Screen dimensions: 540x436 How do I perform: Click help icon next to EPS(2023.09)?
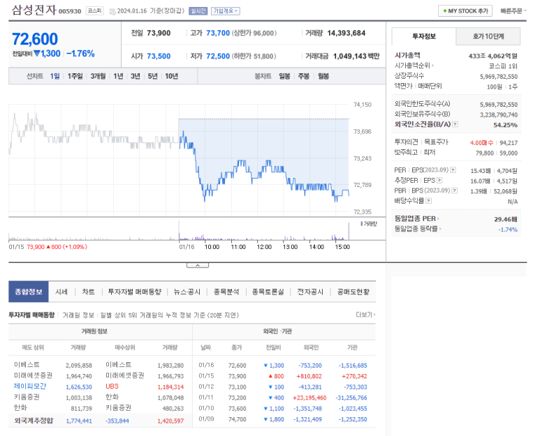point(453,170)
